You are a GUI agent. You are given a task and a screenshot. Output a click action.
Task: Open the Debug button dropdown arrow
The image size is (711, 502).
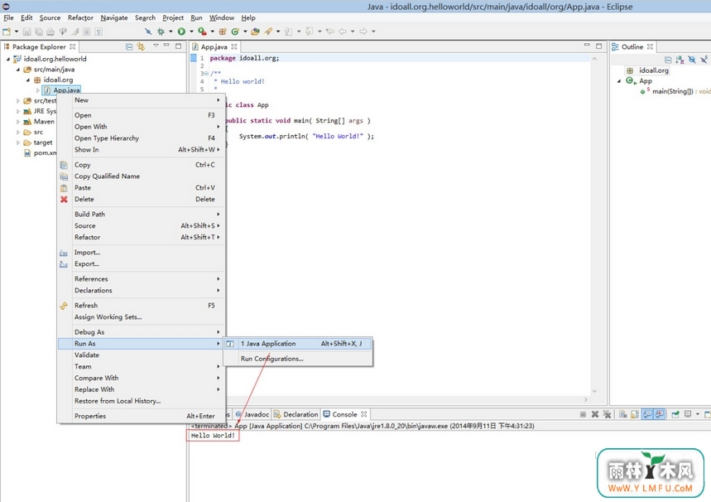tap(171, 31)
